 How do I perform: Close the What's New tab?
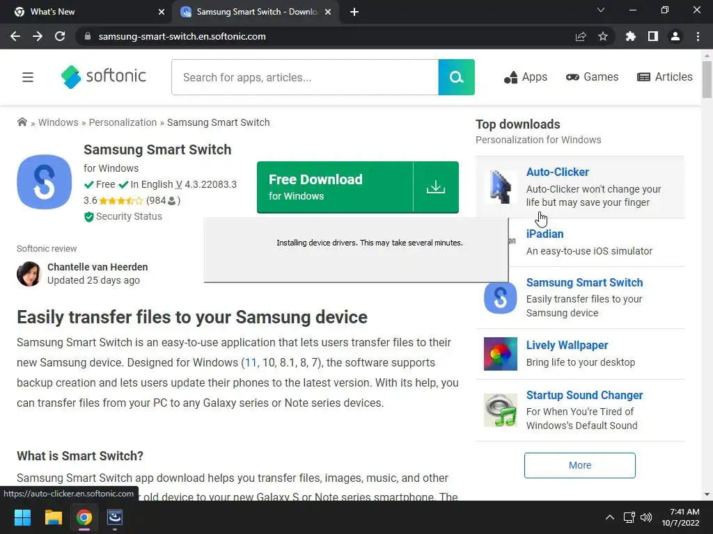click(x=162, y=12)
